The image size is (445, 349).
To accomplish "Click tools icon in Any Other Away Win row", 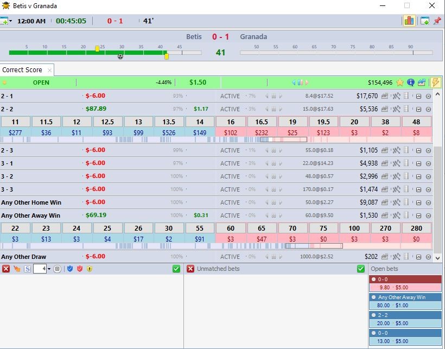I will (x=397, y=215).
